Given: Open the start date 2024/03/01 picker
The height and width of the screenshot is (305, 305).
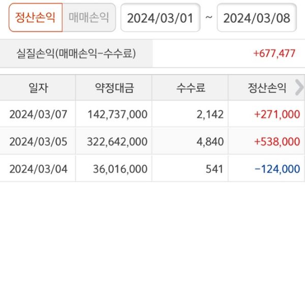Looking at the screenshot, I should [160, 18].
